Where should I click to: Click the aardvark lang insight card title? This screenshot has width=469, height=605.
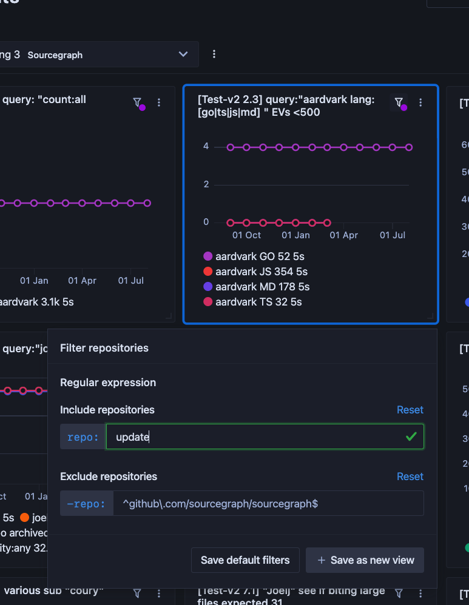tap(286, 105)
